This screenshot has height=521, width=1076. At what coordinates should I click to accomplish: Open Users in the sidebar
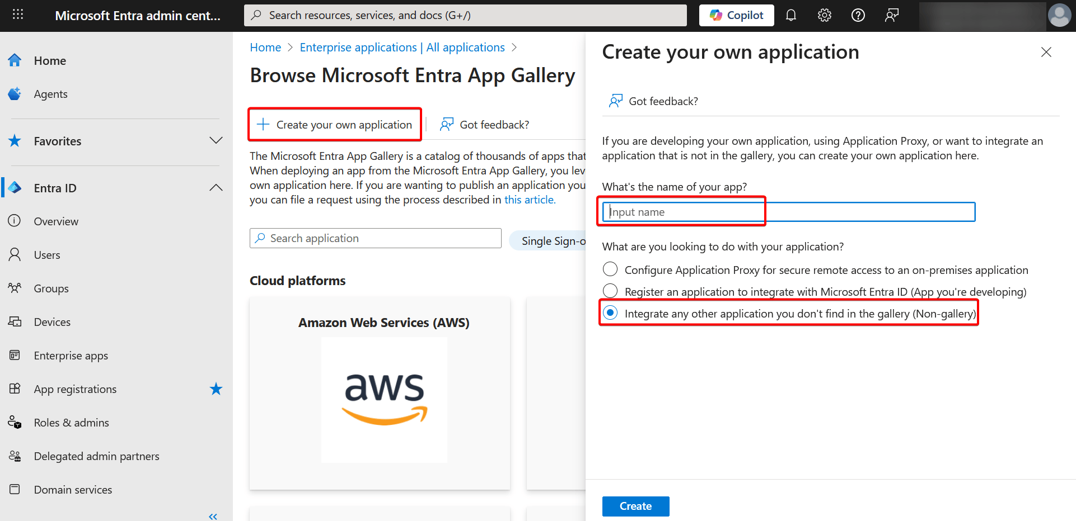click(47, 255)
